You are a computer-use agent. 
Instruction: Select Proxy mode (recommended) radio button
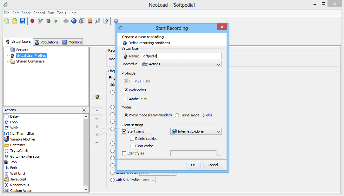pyautogui.click(x=126, y=115)
